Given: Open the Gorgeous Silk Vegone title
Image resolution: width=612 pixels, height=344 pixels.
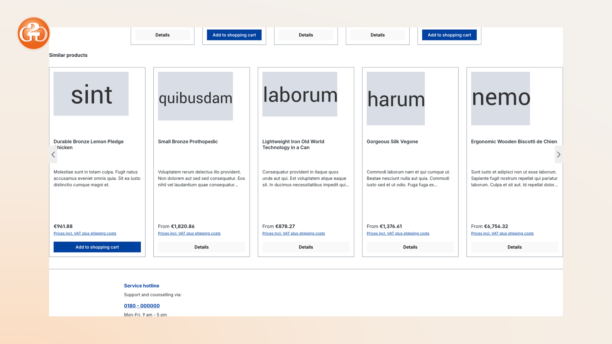Looking at the screenshot, I should coord(392,141).
